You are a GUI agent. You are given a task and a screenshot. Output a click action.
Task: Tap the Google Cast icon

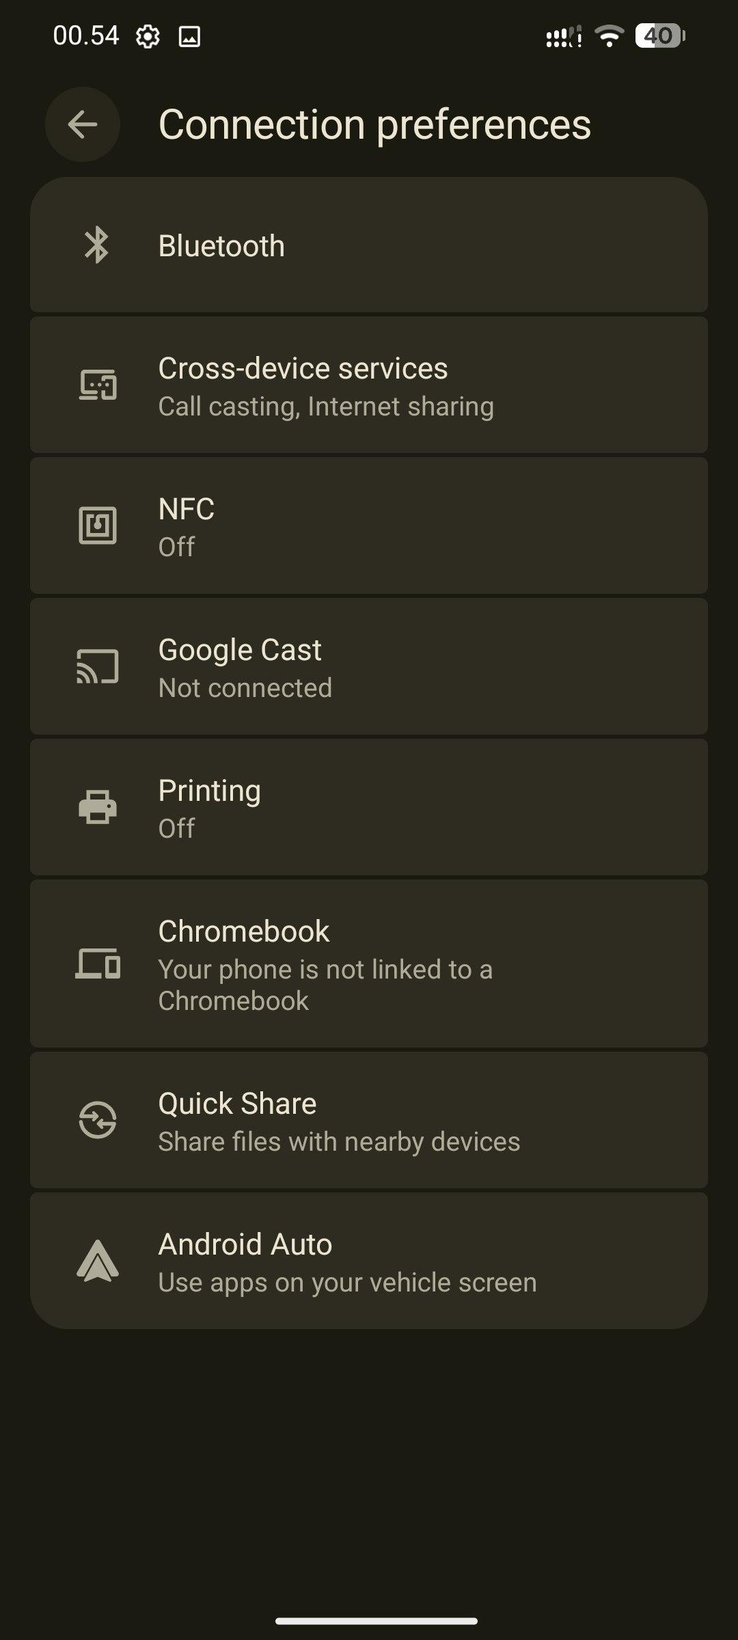coord(98,666)
